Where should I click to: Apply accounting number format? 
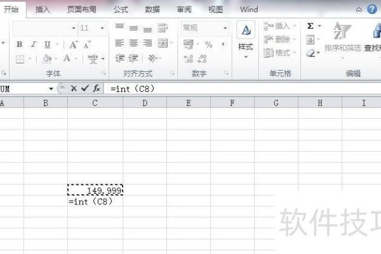[x=189, y=44]
